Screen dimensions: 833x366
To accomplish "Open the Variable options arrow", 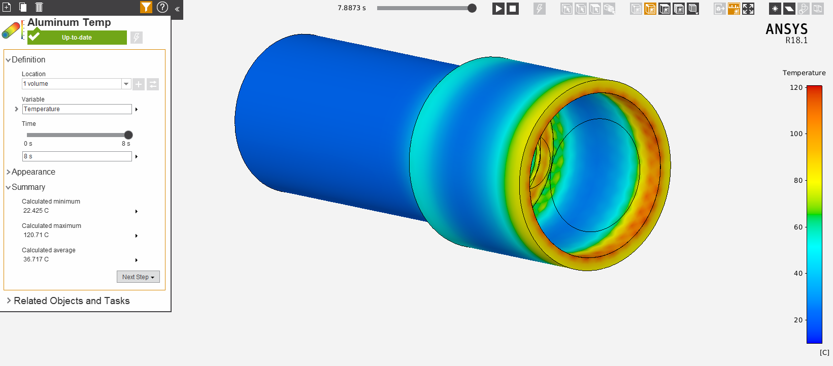I will [137, 109].
